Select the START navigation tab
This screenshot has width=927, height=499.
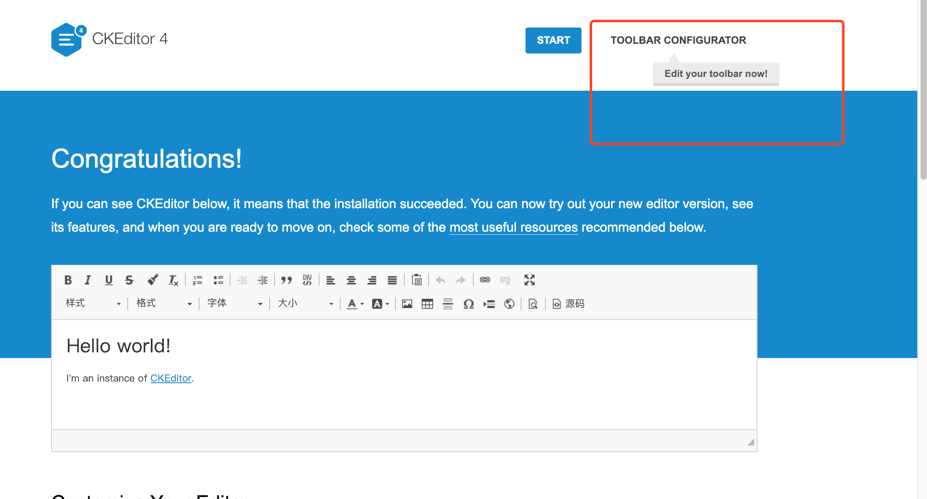[x=553, y=40]
